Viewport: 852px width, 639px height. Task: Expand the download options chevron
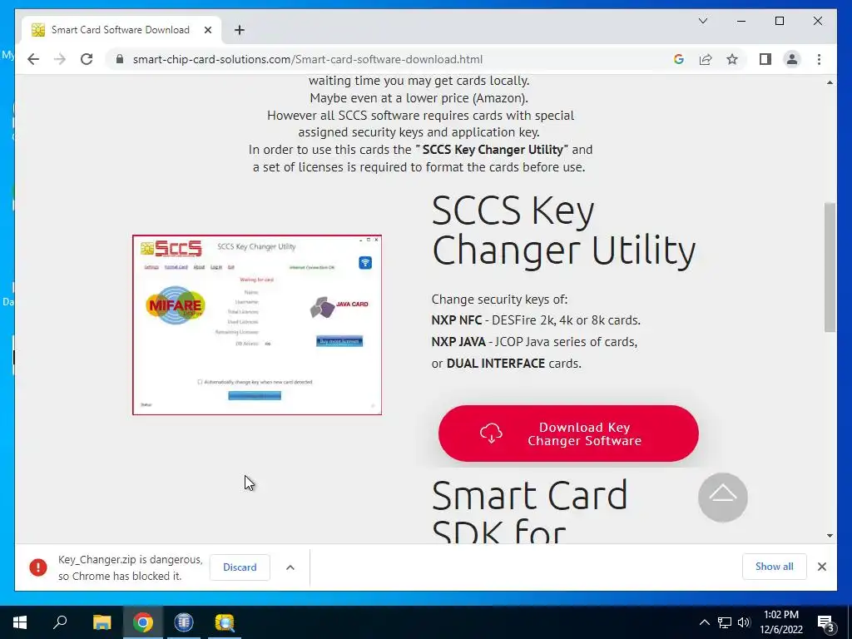tap(290, 567)
